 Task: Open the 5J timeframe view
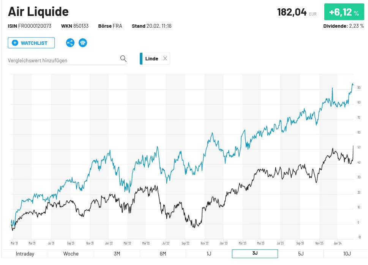pyautogui.click(x=300, y=254)
